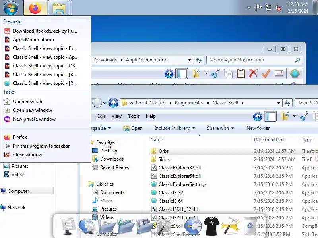The image size is (318, 238).
Task: Select the Skins folder
Action: 164,159
